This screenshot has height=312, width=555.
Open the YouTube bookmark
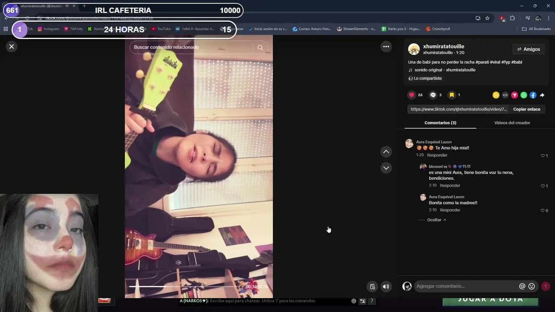click(161, 29)
